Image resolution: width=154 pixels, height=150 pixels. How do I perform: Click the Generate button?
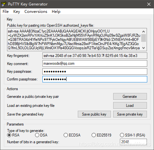(x=130, y=97)
